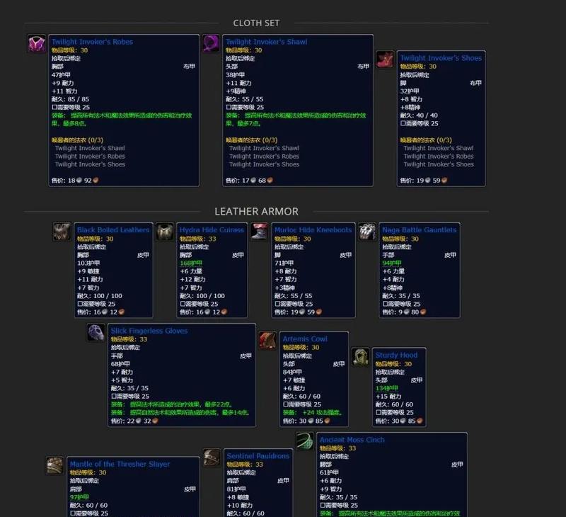
Task: Select the Artemis Cowl helmet icon
Action: point(267,341)
